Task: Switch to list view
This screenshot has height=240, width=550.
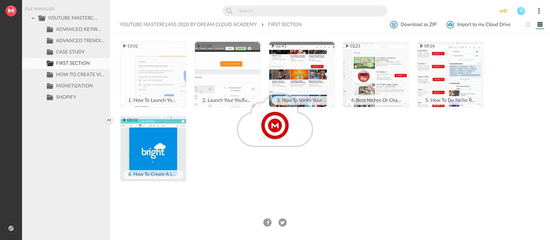Action: tap(528, 25)
